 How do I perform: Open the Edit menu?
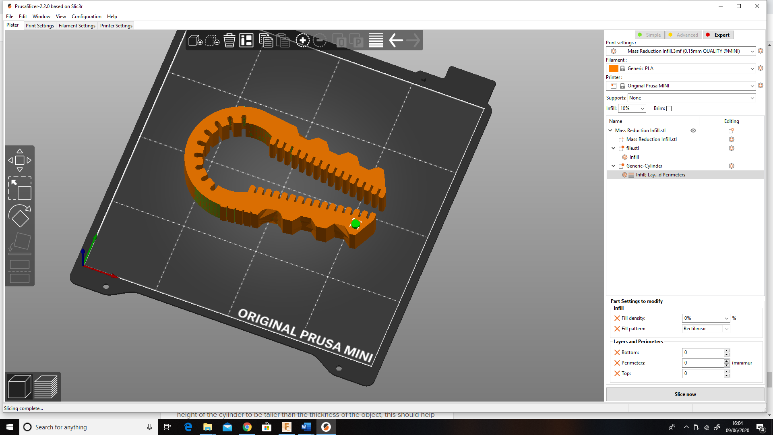[23, 17]
